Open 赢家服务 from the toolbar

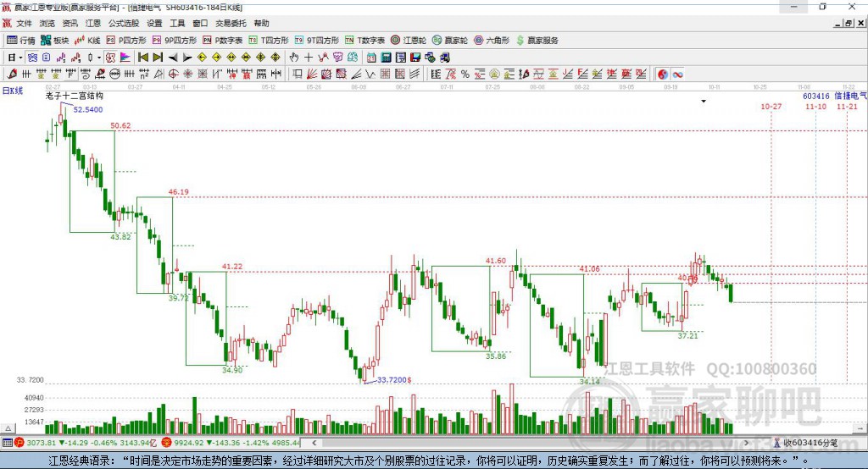click(x=537, y=41)
